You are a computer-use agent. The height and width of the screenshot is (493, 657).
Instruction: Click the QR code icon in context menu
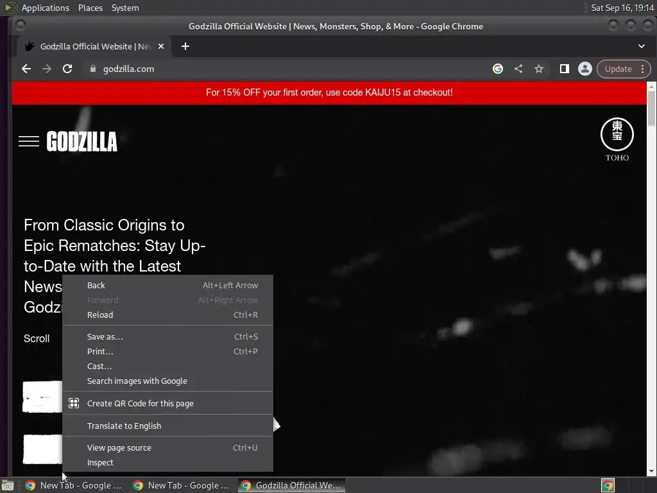coord(74,403)
